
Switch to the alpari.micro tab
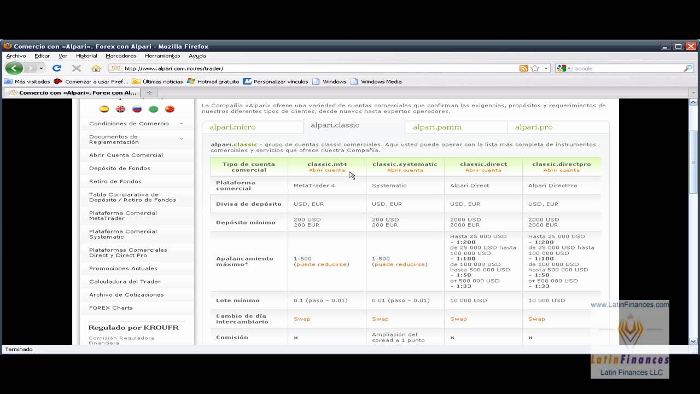(x=252, y=127)
